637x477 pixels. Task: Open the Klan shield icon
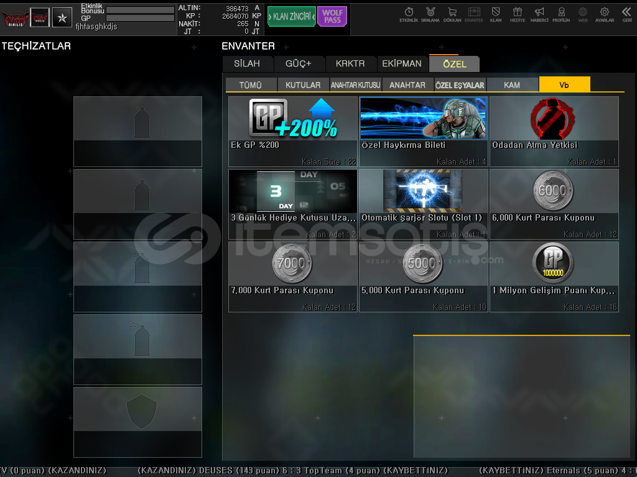click(x=496, y=15)
